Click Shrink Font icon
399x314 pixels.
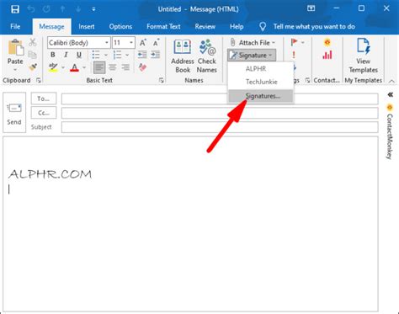[156, 43]
